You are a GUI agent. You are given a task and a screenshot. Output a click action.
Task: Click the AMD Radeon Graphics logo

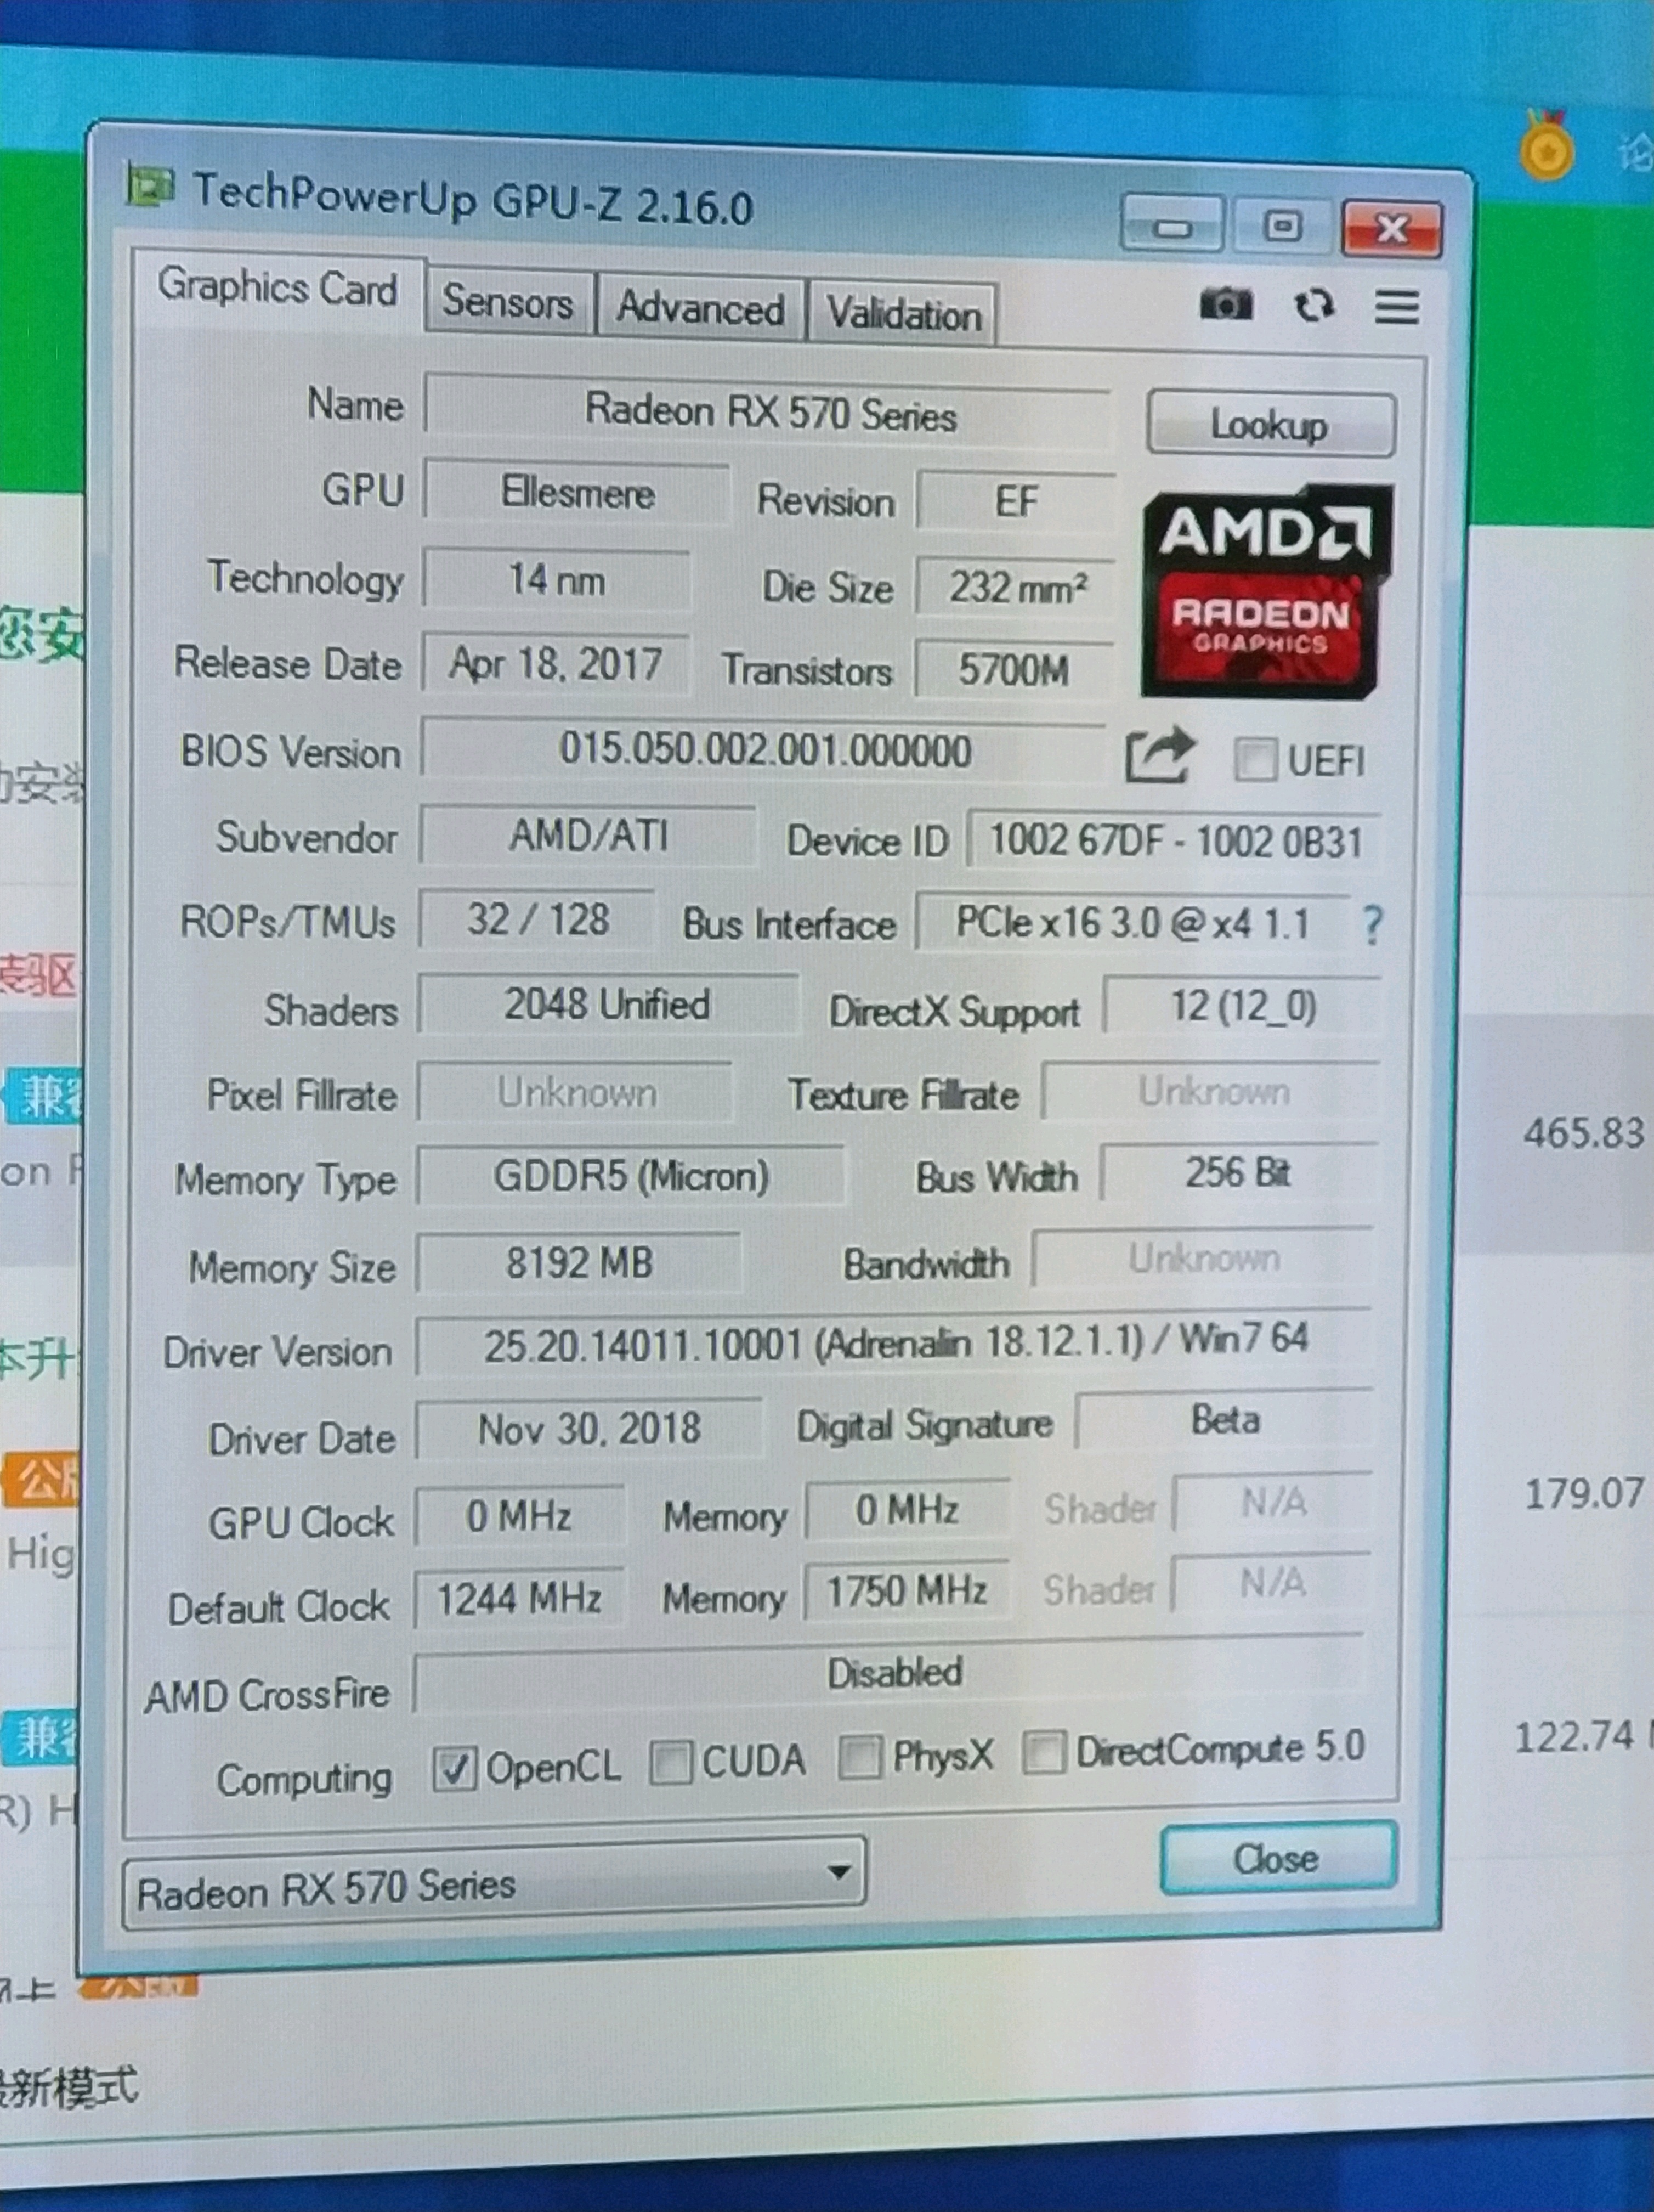point(1266,592)
